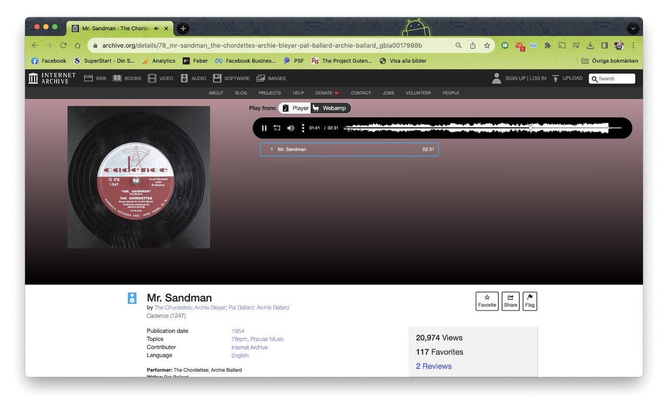This screenshot has height=410, width=668.
Task: Click the Share button icon
Action: 510,301
